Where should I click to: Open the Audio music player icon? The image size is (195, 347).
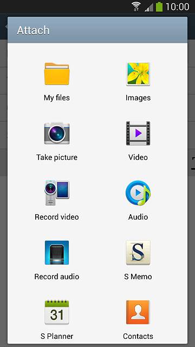click(138, 193)
